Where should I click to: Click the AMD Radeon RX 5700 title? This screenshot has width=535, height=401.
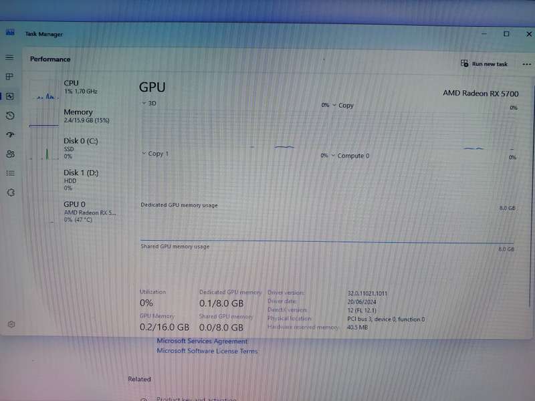point(480,94)
